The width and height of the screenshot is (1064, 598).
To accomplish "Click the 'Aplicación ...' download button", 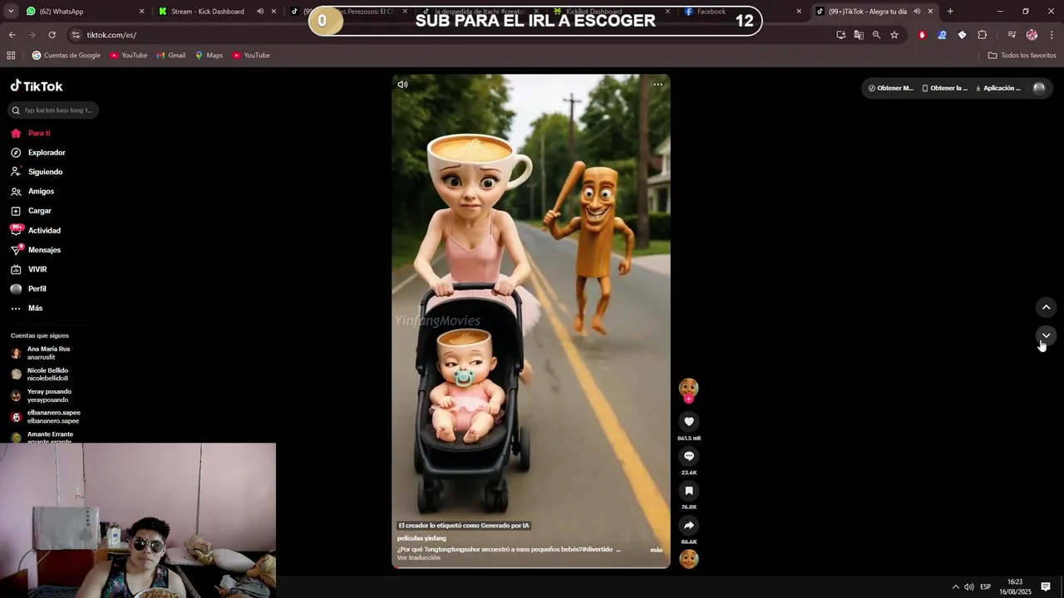I will pos(998,88).
